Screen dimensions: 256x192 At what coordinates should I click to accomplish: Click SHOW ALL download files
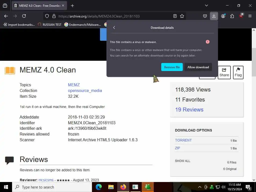point(182,161)
